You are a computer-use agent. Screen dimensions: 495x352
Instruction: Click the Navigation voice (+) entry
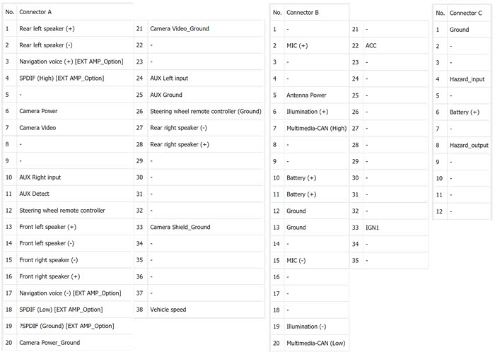(62, 61)
